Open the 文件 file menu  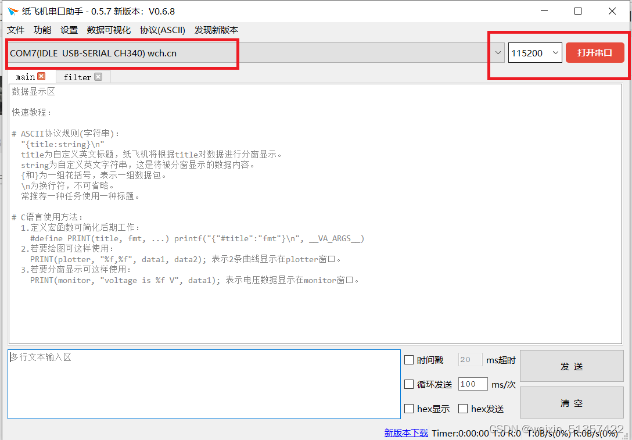[x=15, y=30]
